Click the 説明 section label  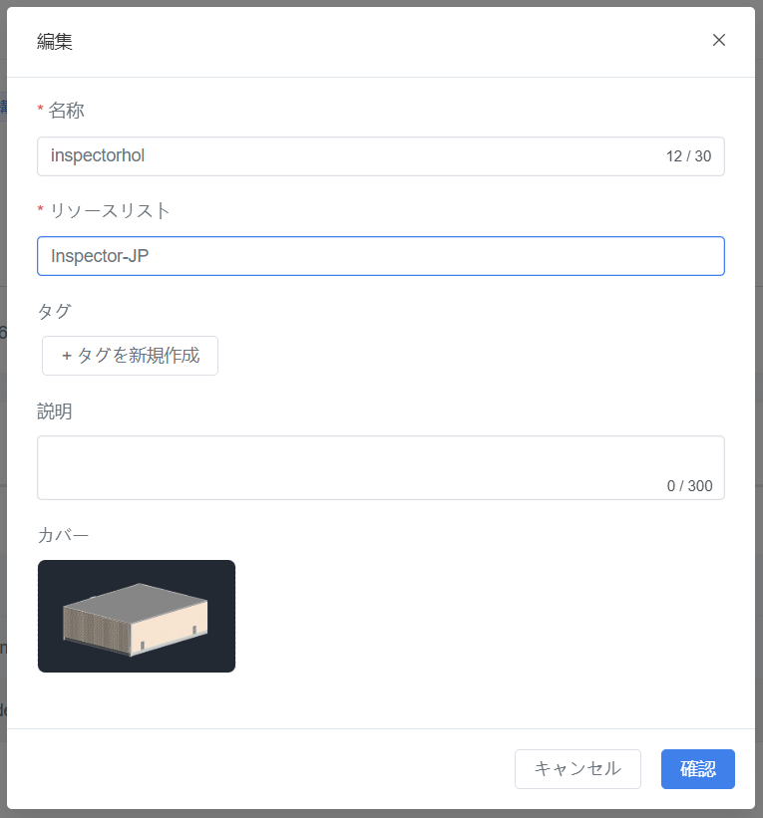[55, 411]
